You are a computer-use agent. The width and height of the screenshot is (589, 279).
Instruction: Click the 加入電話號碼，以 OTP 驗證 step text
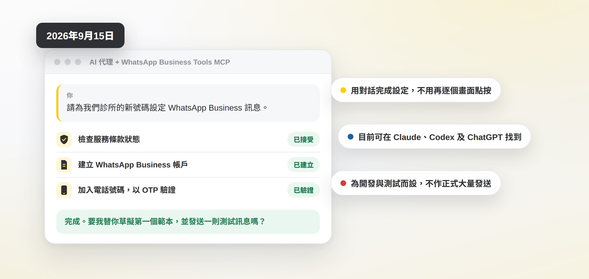(x=127, y=190)
